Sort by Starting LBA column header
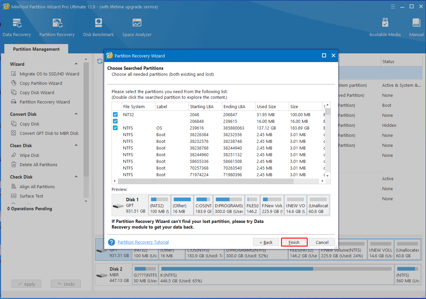 click(x=205, y=106)
